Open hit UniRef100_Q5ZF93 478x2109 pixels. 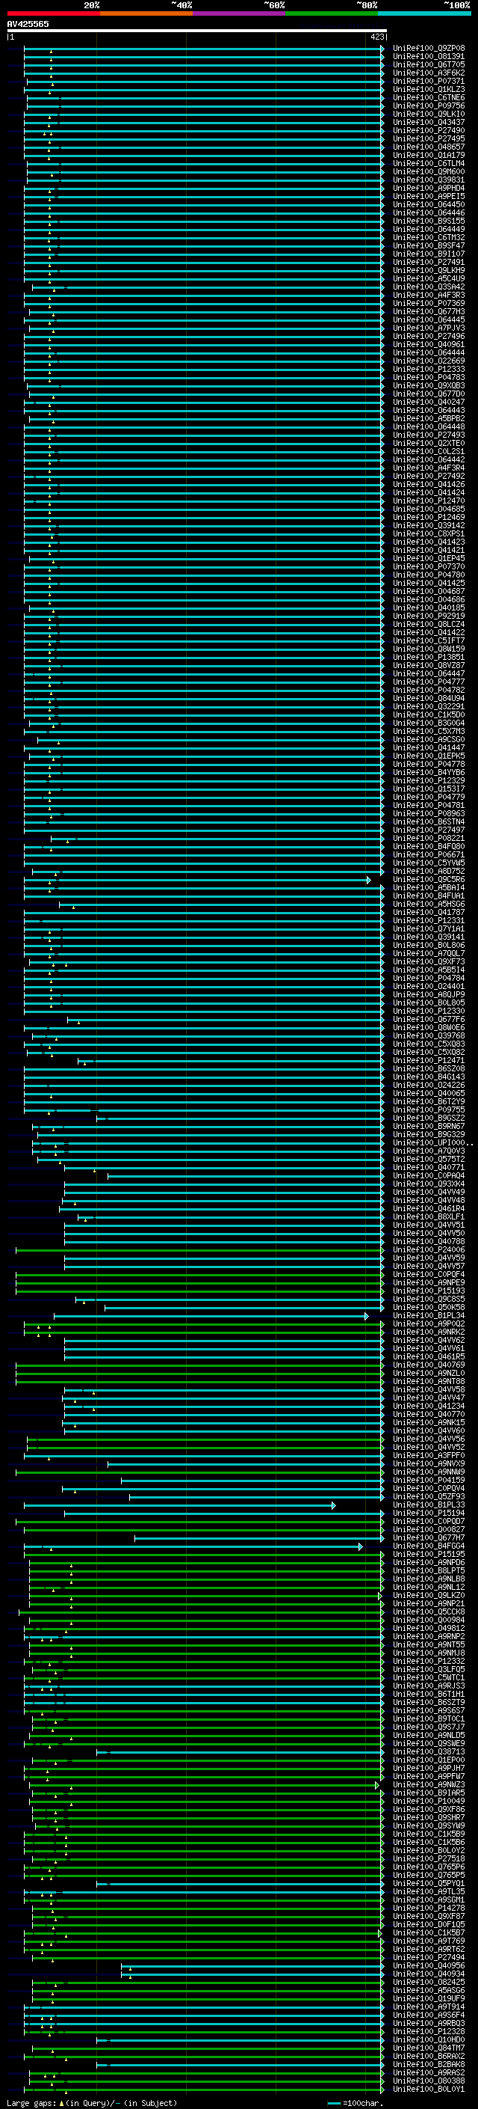point(428,1496)
